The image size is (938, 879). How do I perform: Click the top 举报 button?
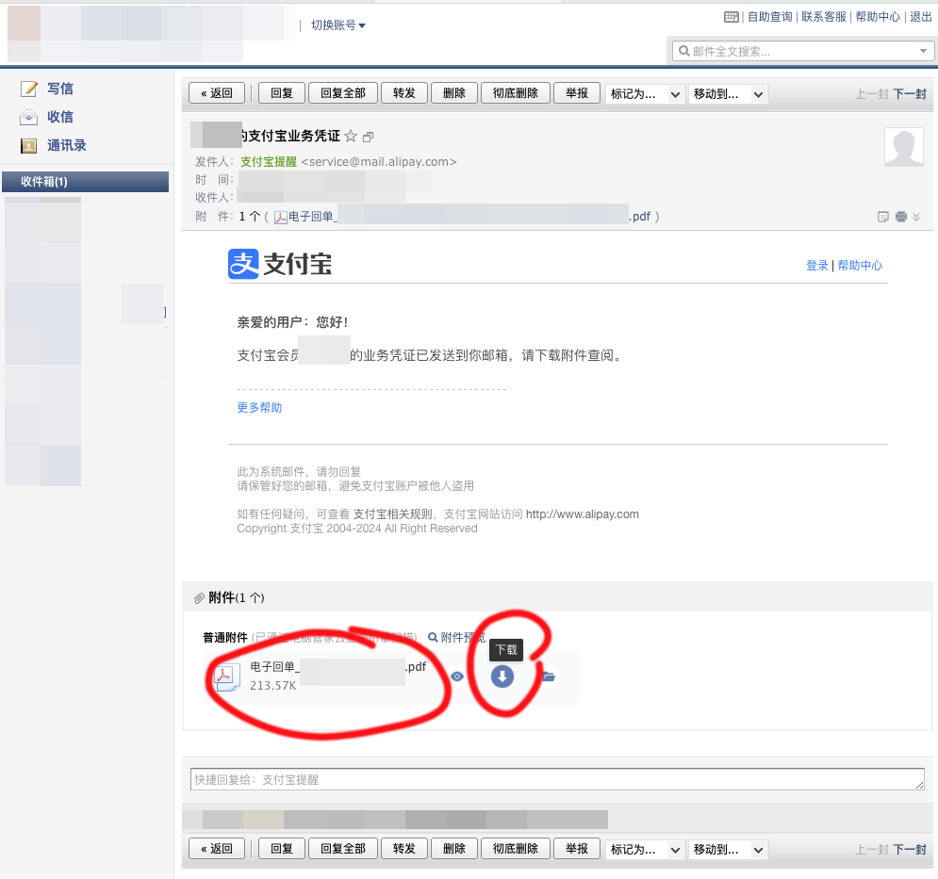pyautogui.click(x=577, y=93)
